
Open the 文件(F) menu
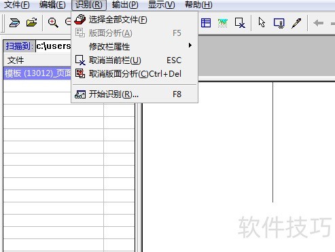tap(17, 5)
